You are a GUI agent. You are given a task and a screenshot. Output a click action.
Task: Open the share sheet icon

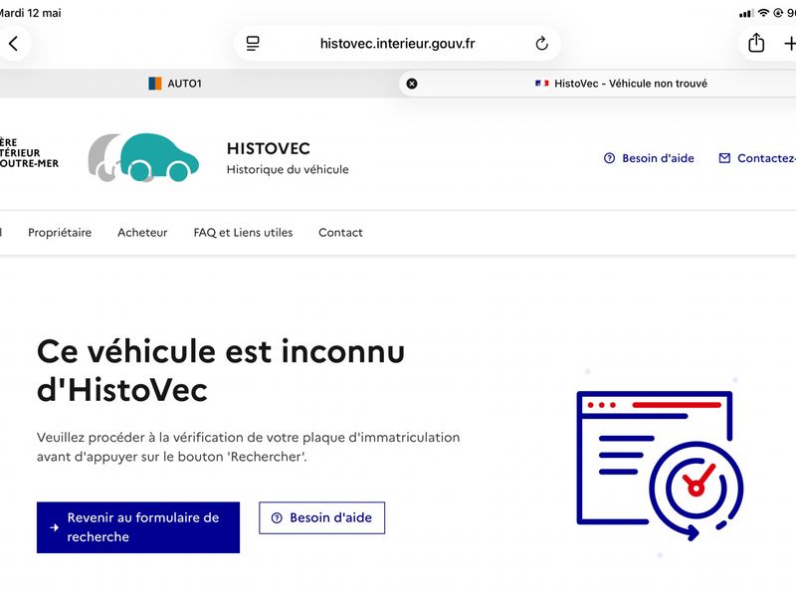756,43
